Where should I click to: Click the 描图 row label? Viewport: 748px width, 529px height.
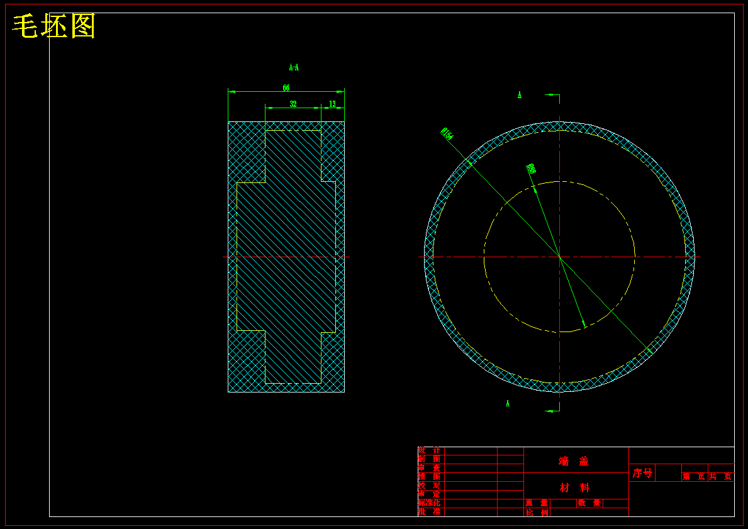(x=429, y=477)
